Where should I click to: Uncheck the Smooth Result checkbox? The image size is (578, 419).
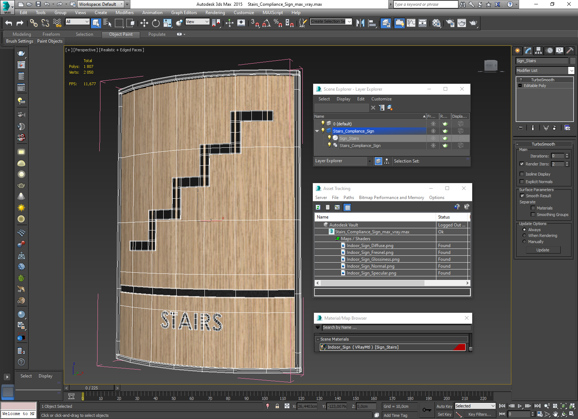click(x=522, y=195)
